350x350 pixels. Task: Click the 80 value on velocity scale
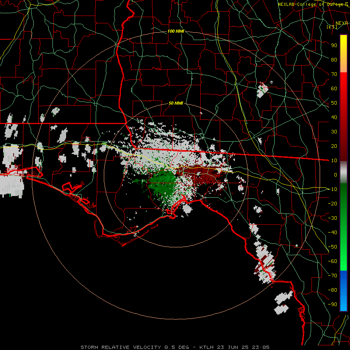[x=334, y=59]
